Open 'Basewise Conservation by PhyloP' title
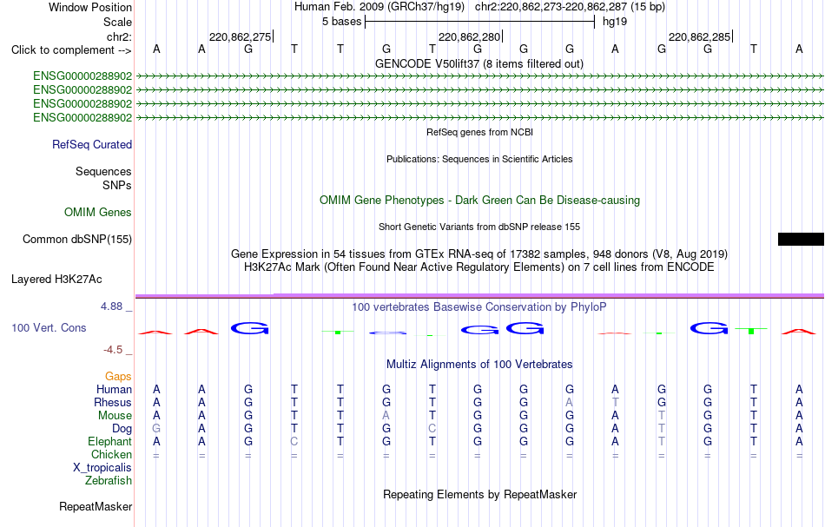The image size is (825, 527). coord(479,306)
